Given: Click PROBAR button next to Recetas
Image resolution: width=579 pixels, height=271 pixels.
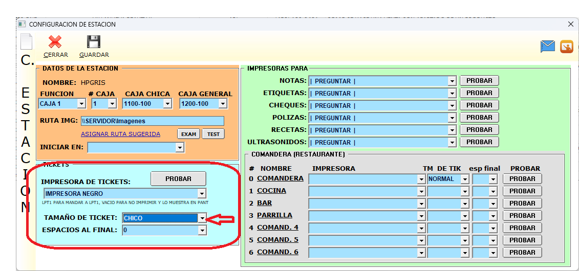Looking at the screenshot, I should click(479, 130).
